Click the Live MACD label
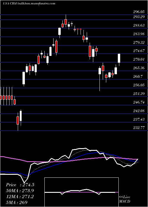Screen dimensions: 148x207 click(x=125, y=199)
